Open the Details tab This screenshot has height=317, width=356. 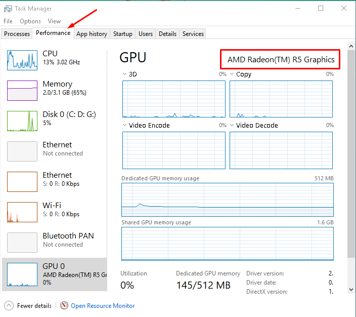[167, 33]
